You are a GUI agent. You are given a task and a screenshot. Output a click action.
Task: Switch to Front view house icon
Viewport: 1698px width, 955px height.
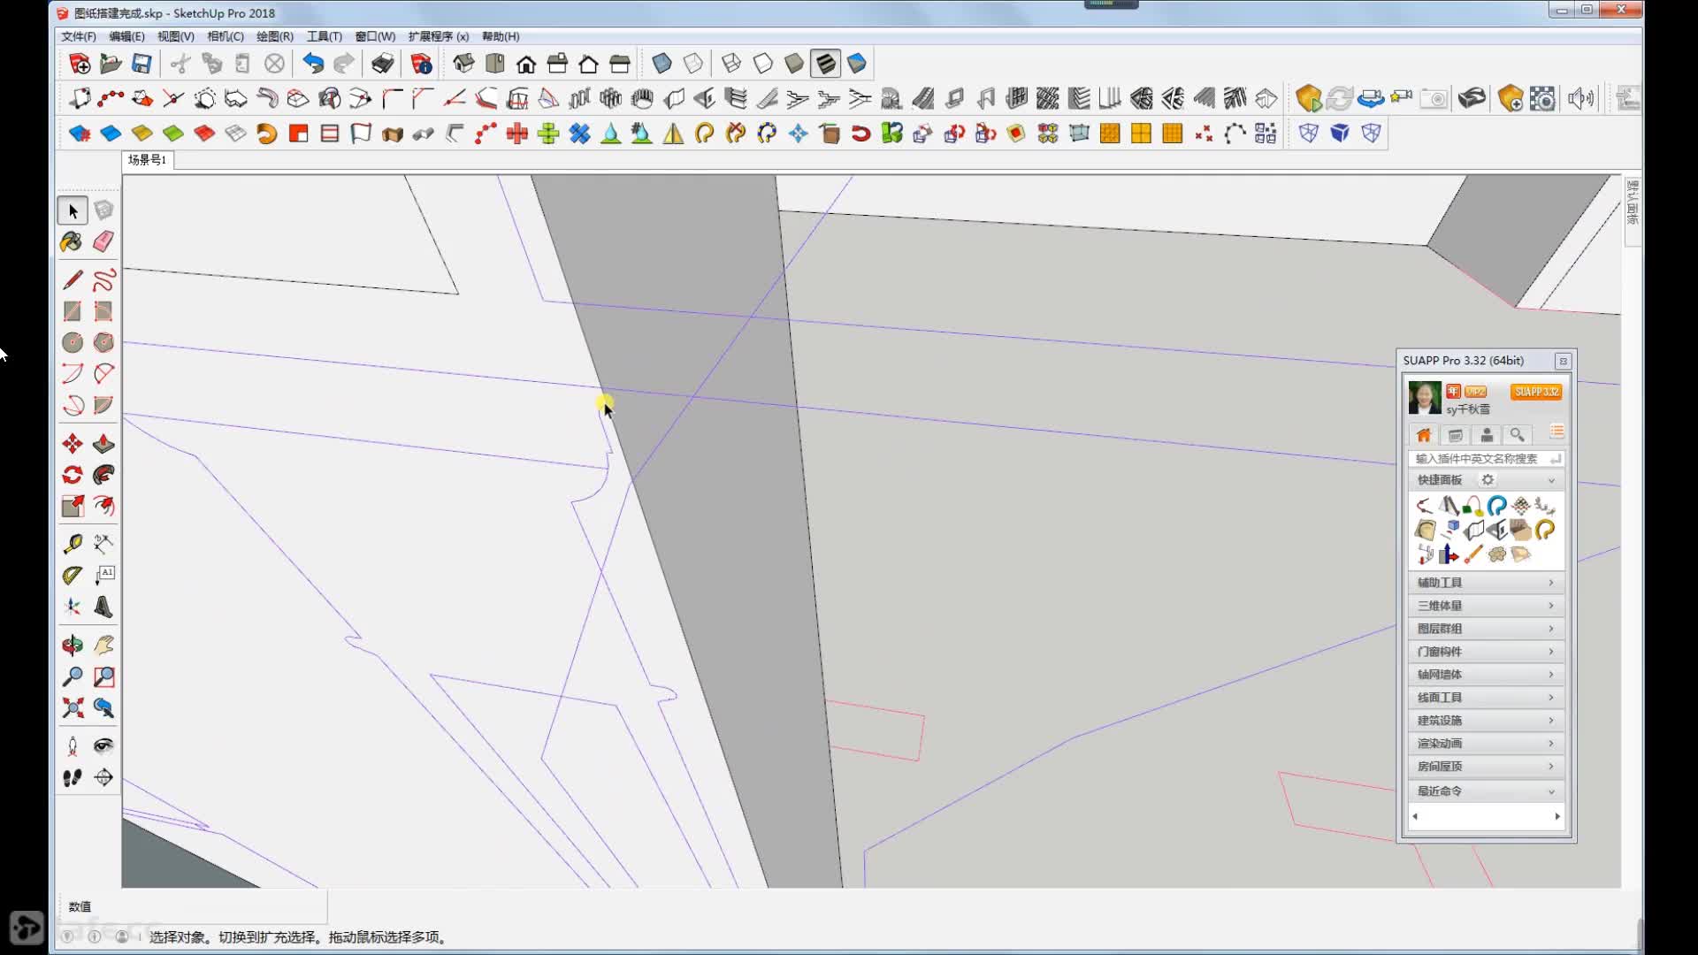526,64
